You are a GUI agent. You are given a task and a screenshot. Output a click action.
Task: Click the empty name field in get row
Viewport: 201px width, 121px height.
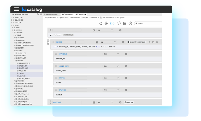67,30
